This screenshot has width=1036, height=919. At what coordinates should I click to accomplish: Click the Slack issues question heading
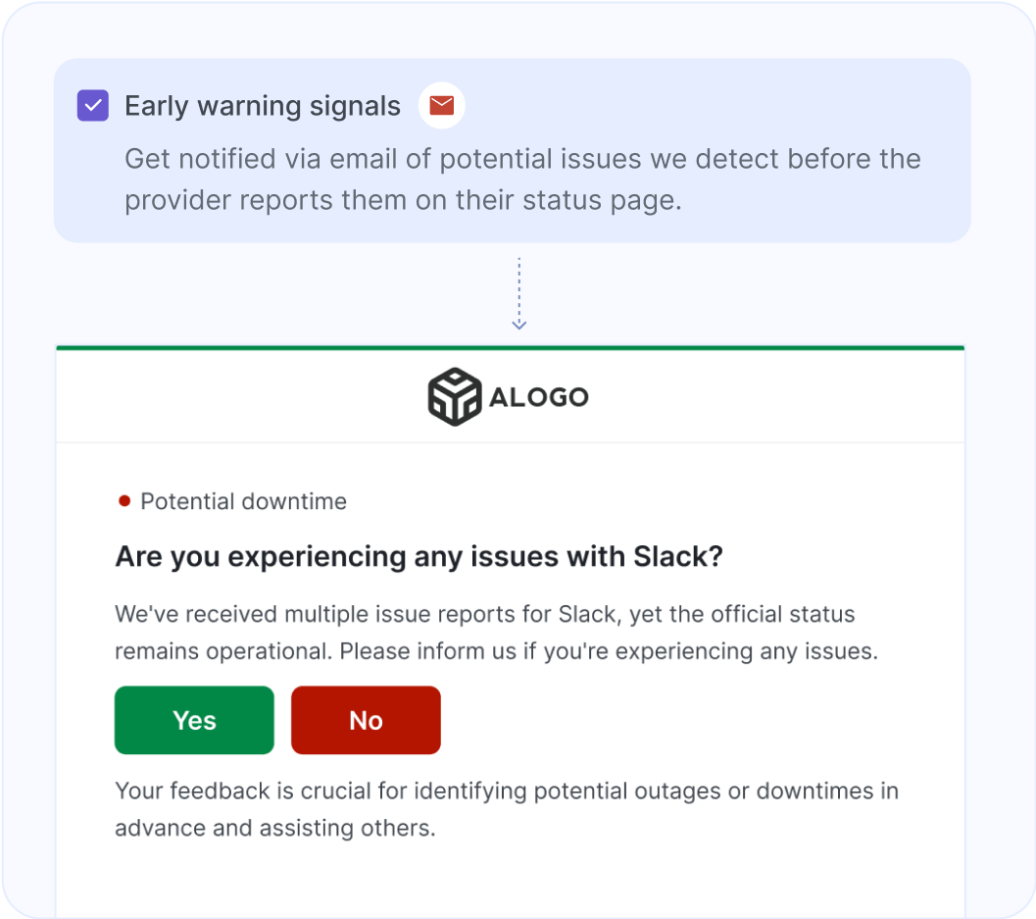[x=419, y=555]
